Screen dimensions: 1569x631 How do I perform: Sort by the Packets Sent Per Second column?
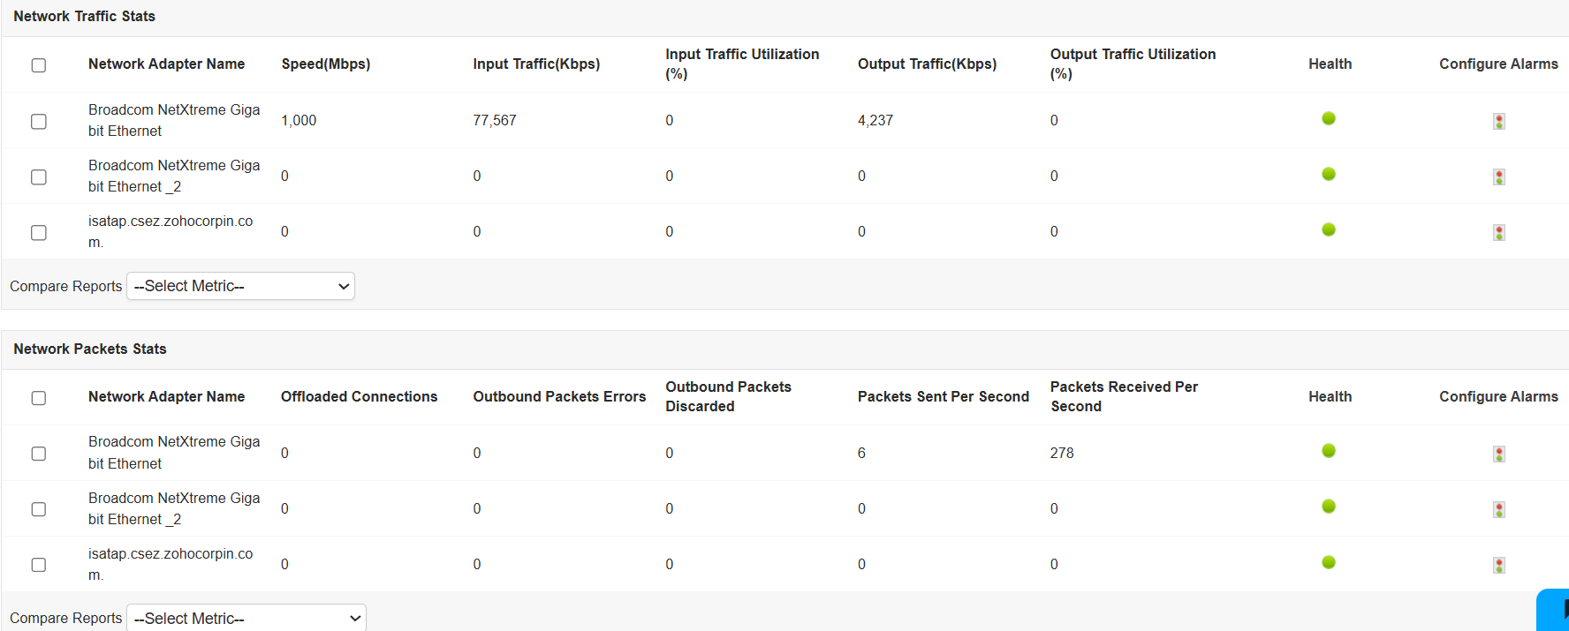[x=943, y=396]
